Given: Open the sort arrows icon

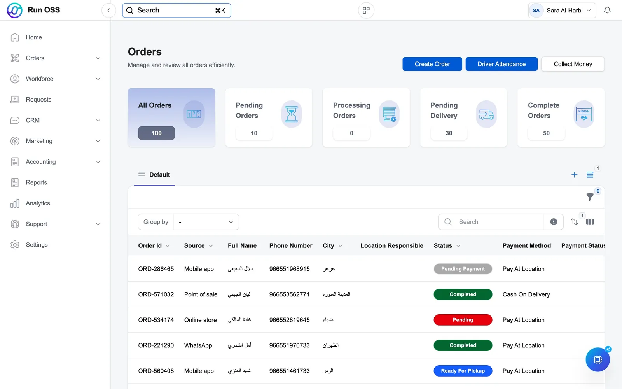Looking at the screenshot, I should pos(574,222).
